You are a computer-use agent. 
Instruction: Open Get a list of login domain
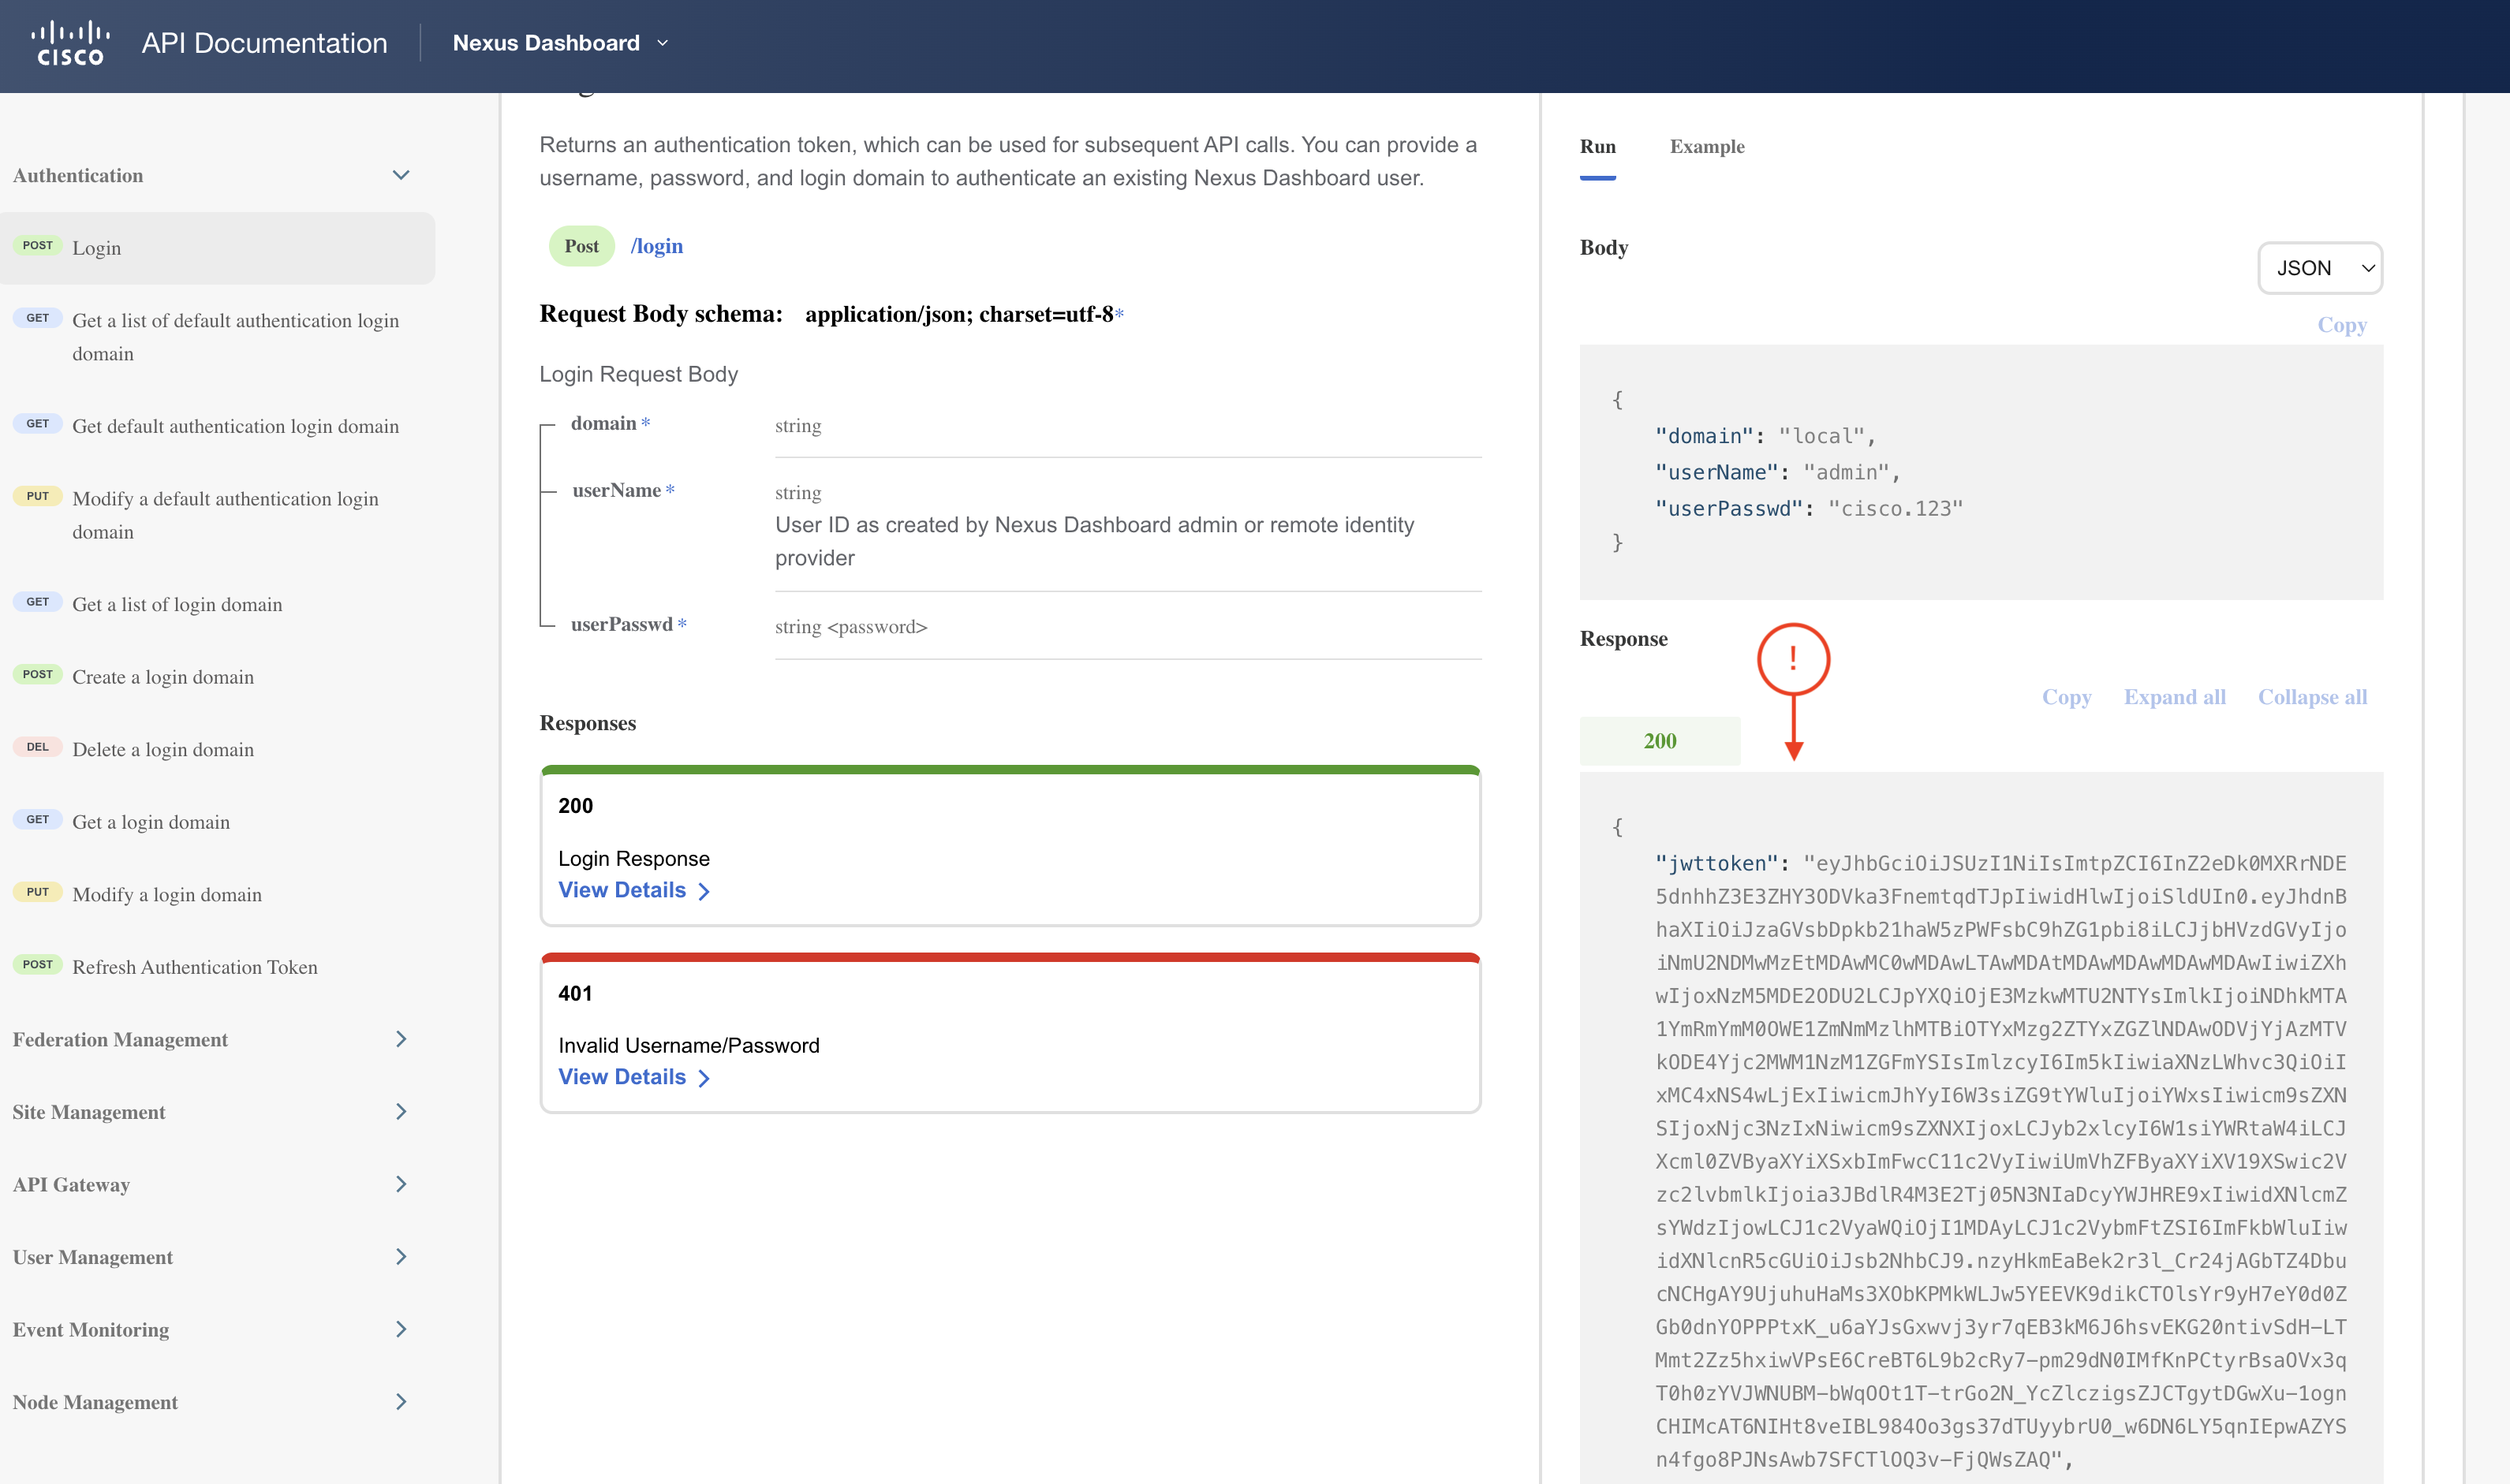[x=177, y=604]
